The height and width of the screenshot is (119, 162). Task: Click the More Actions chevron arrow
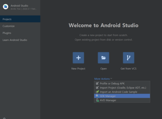pos(111,78)
